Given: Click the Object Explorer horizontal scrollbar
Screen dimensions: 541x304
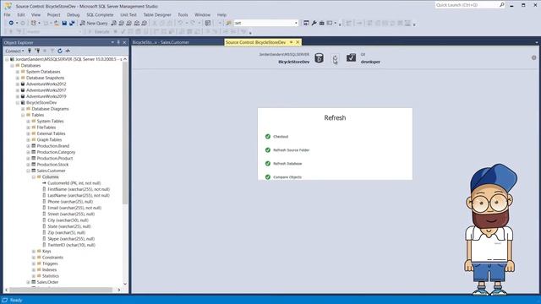Looking at the screenshot, I should click(61, 290).
